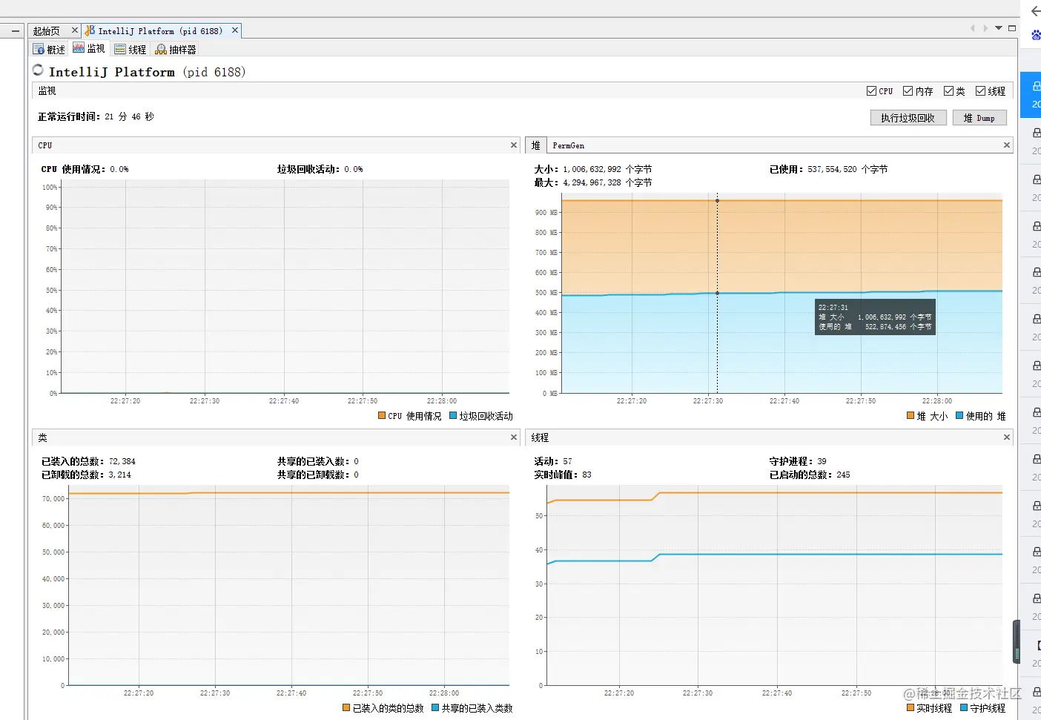Open the 监视 monitor tab
Screen dimensions: 1041x720
89,48
